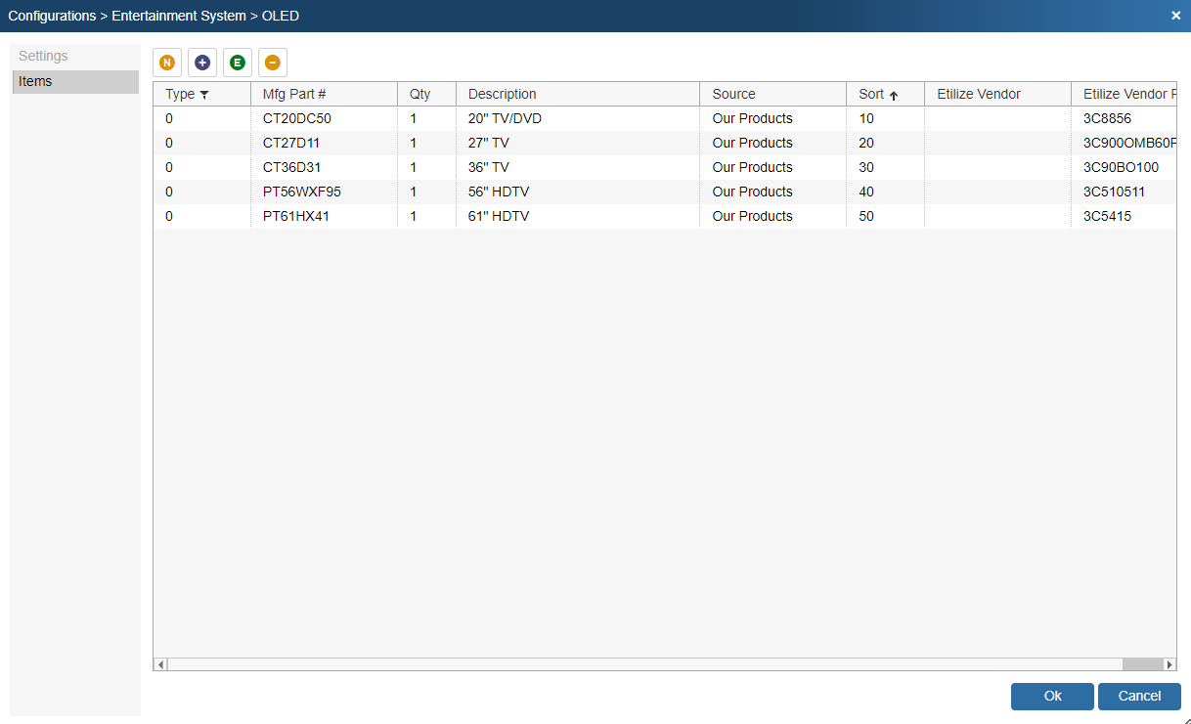Click the orange minus remove icon
Image resolution: width=1191 pixels, height=724 pixels.
(x=273, y=63)
